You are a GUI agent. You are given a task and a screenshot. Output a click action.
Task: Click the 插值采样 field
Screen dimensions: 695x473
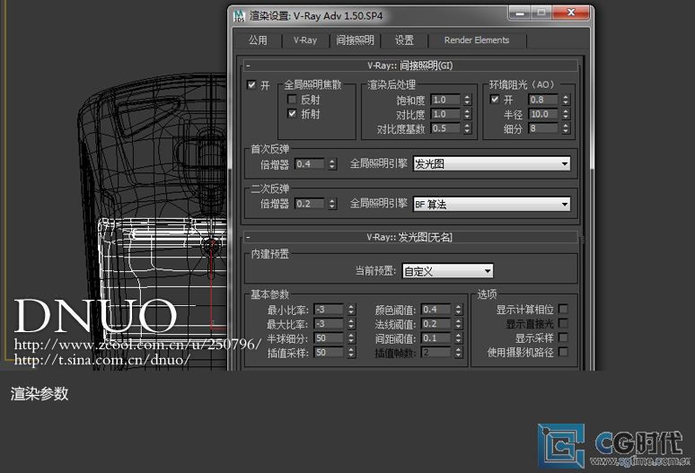pos(329,352)
